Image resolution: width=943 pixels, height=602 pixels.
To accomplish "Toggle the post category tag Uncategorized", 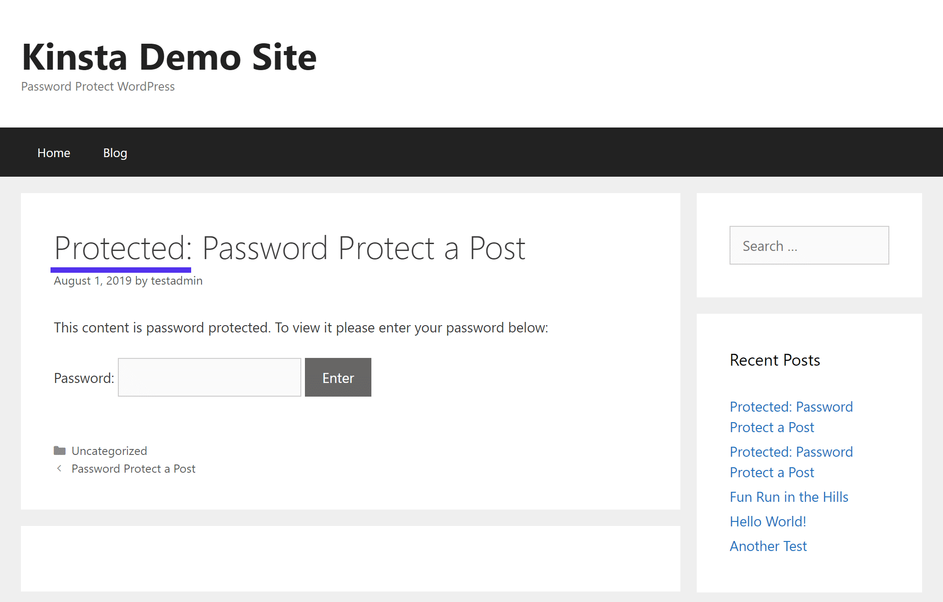I will coord(109,451).
